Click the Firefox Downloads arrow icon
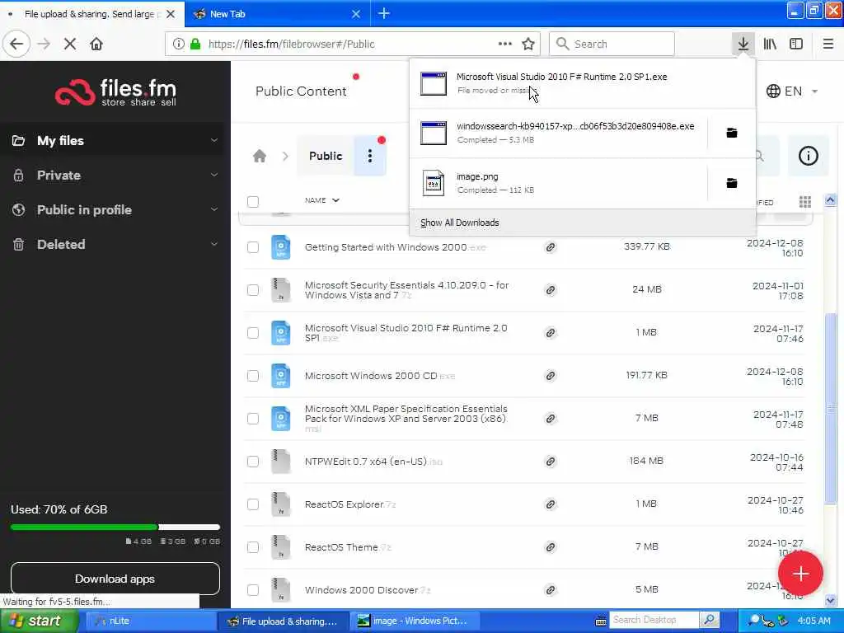 (x=743, y=44)
